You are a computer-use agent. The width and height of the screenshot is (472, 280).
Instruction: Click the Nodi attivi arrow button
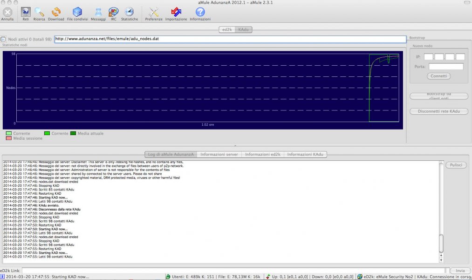point(3,39)
